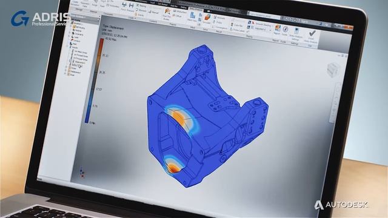
Task: Open the Find Thin Bodies tool
Action: click(167, 14)
